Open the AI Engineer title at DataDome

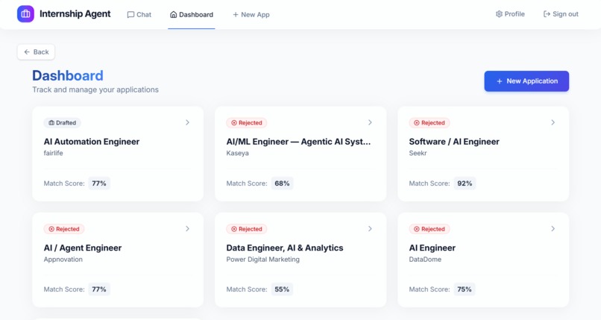point(432,248)
